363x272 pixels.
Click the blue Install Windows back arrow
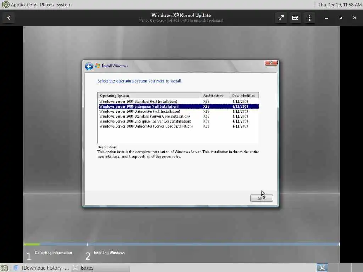(x=89, y=66)
